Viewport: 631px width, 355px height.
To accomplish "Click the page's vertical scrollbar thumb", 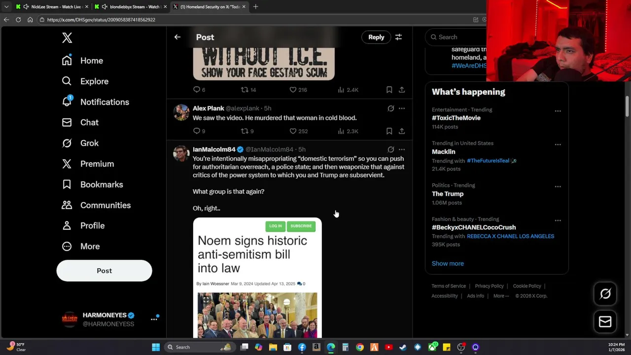I will (x=628, y=106).
